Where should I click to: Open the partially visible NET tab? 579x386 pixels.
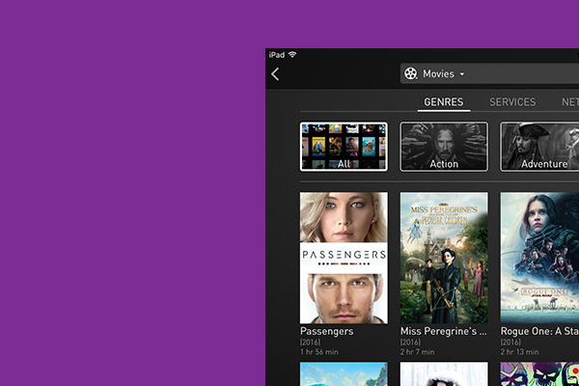[569, 102]
